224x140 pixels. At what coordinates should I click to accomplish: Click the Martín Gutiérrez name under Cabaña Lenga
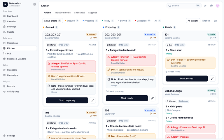pos(172,94)
